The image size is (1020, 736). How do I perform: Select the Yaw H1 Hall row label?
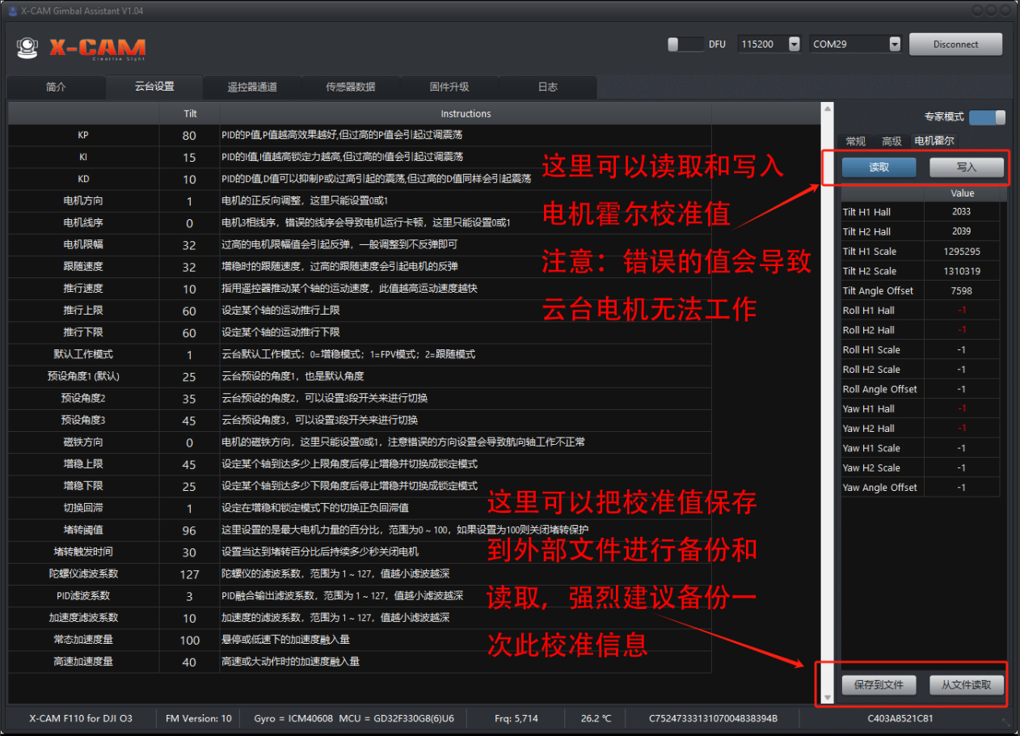(868, 409)
